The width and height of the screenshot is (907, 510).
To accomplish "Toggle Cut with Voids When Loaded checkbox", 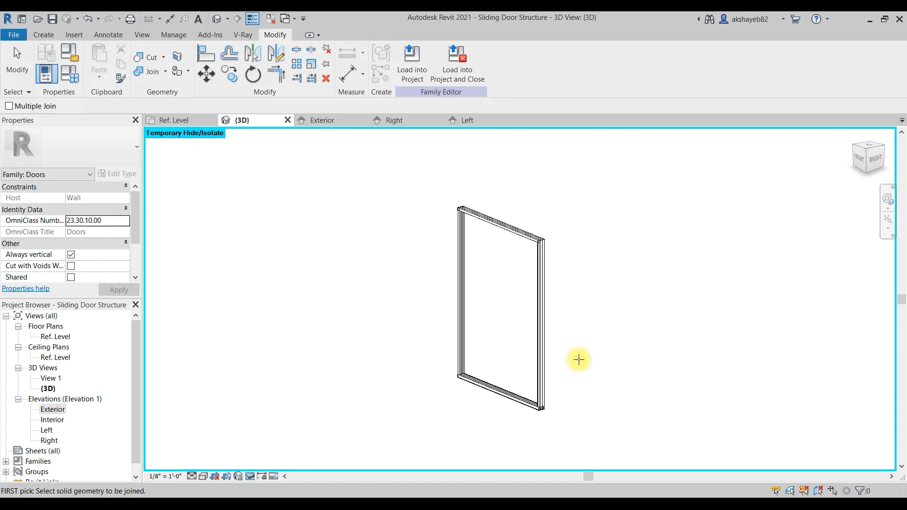I will tap(71, 266).
